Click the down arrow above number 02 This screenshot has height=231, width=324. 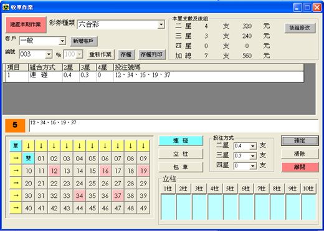pyautogui.click(x=54, y=145)
